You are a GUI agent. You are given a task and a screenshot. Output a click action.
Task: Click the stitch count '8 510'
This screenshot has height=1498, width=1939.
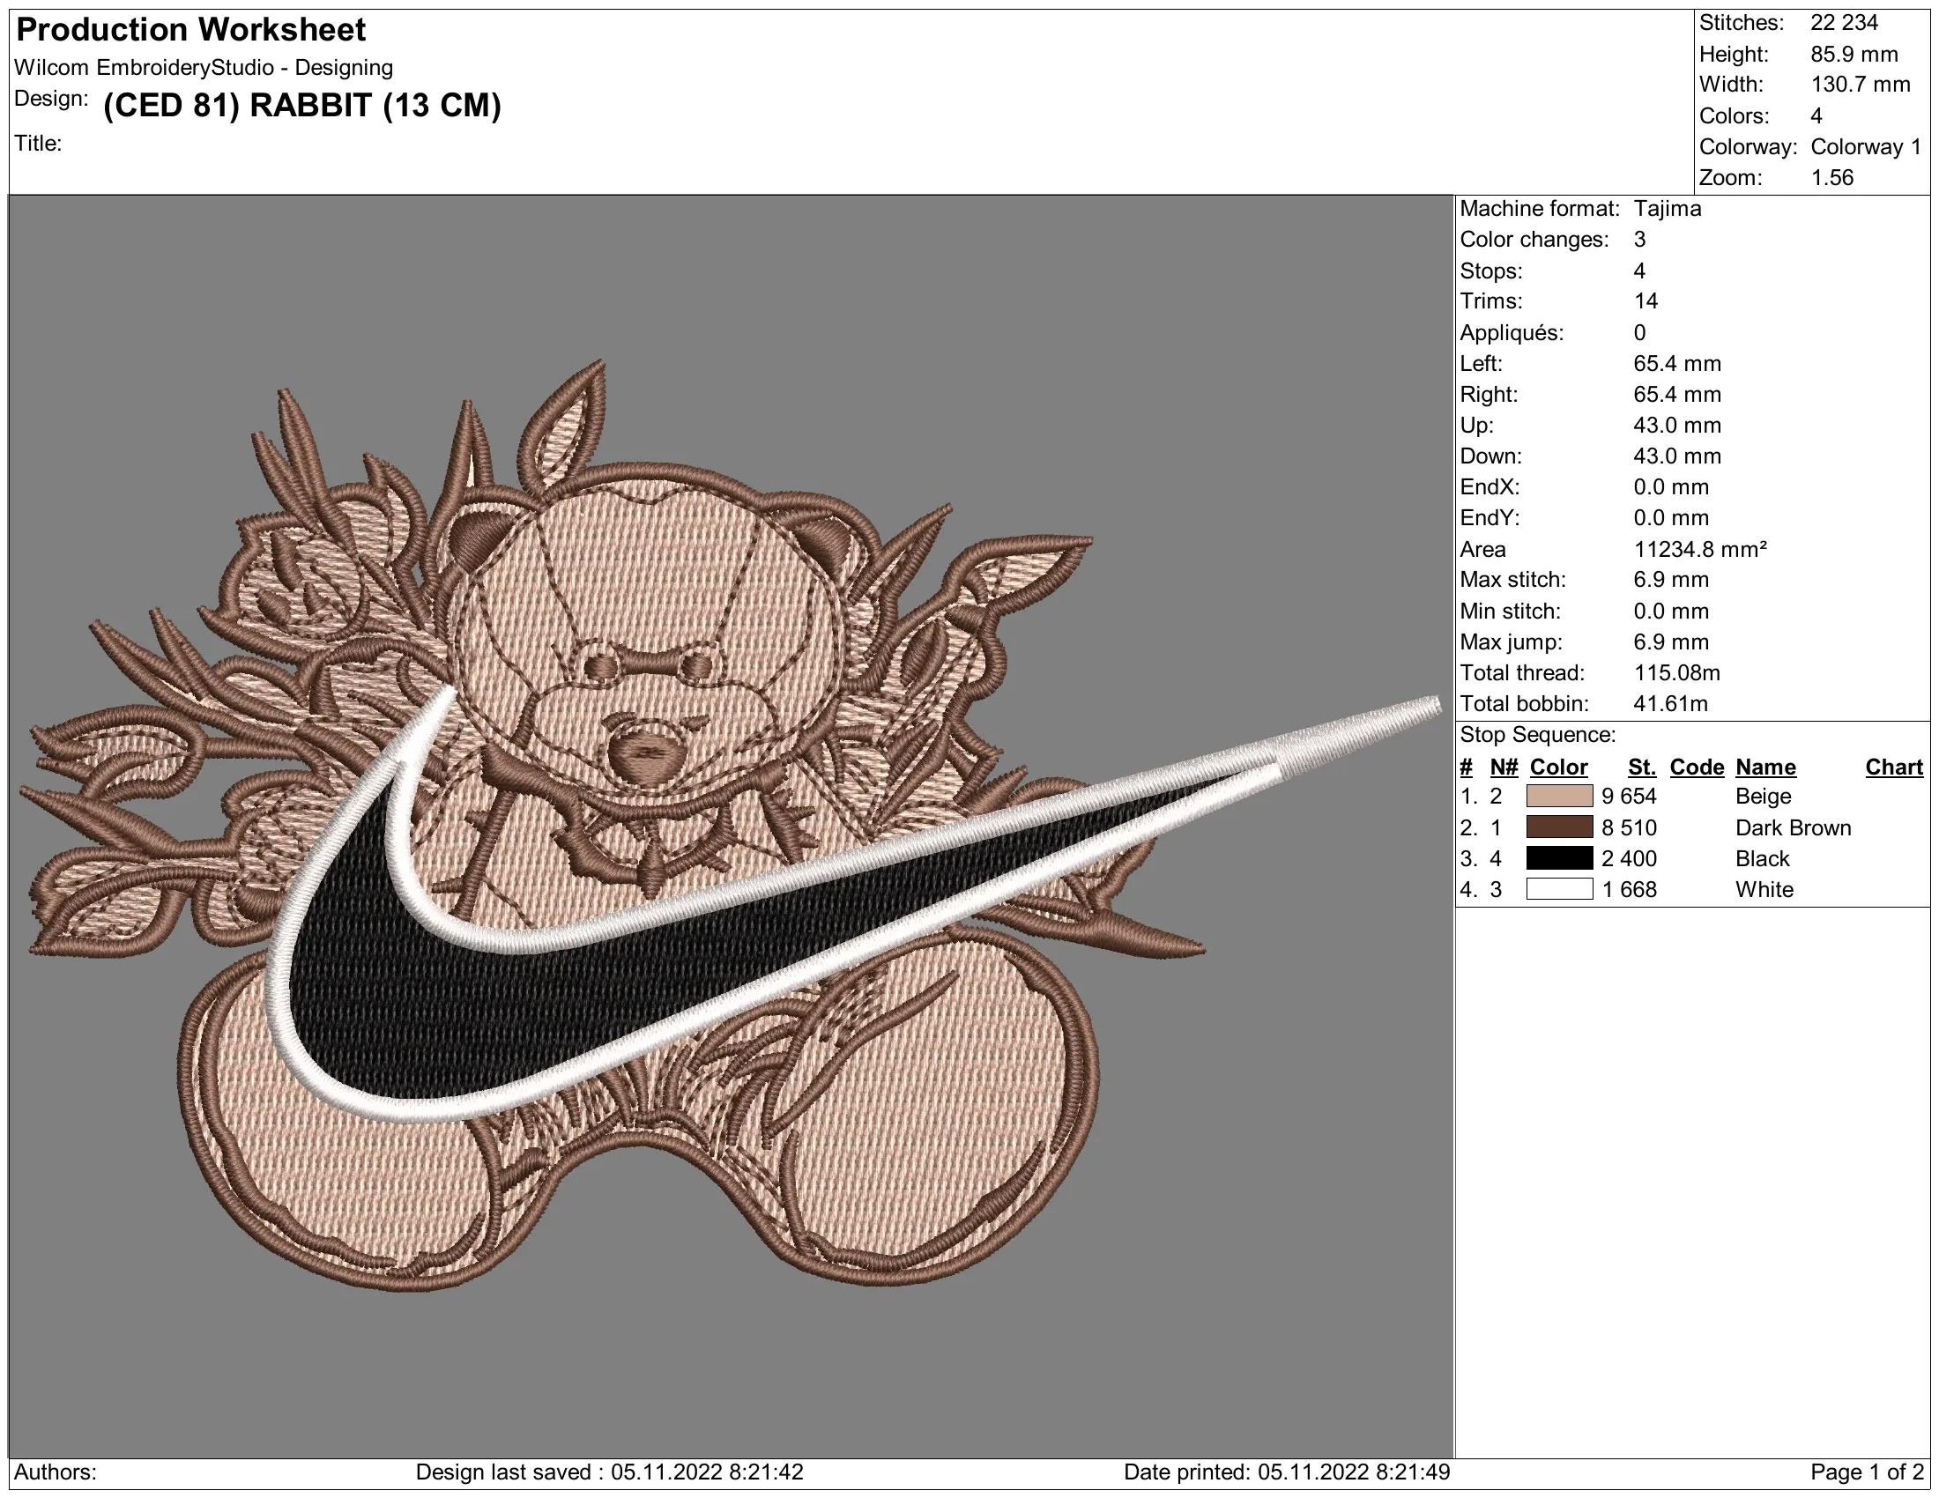pyautogui.click(x=1628, y=828)
